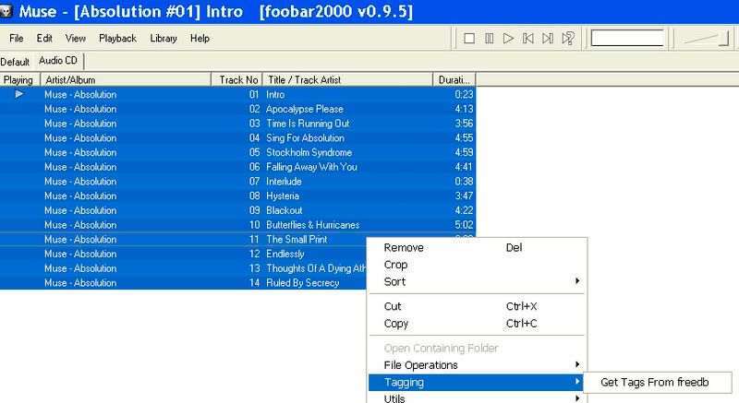Viewport: 739px width, 403px height.
Task: Click the foobar2000 title bar icon
Action: tap(8, 9)
